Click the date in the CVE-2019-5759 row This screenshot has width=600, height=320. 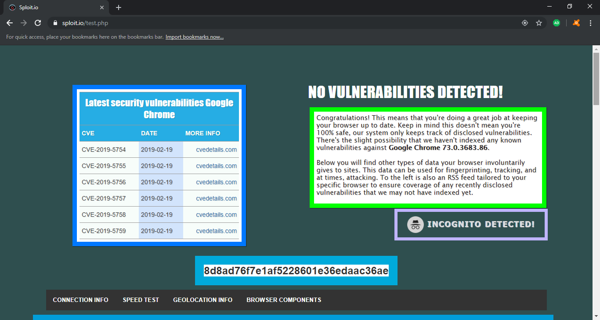point(156,231)
